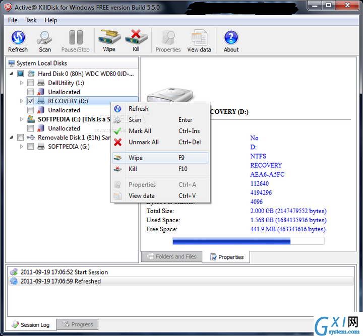Uncheck the RECOVERY (D:) checkbox
363x336 pixels.
[31, 101]
